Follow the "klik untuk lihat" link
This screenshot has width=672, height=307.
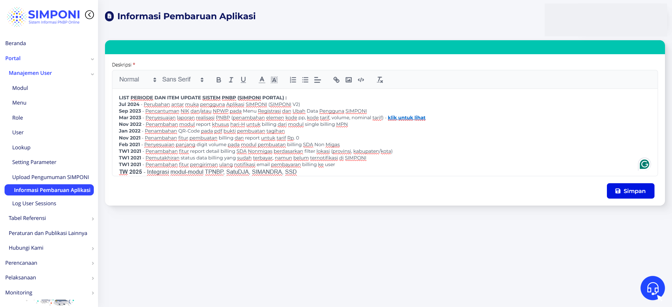[407, 118]
